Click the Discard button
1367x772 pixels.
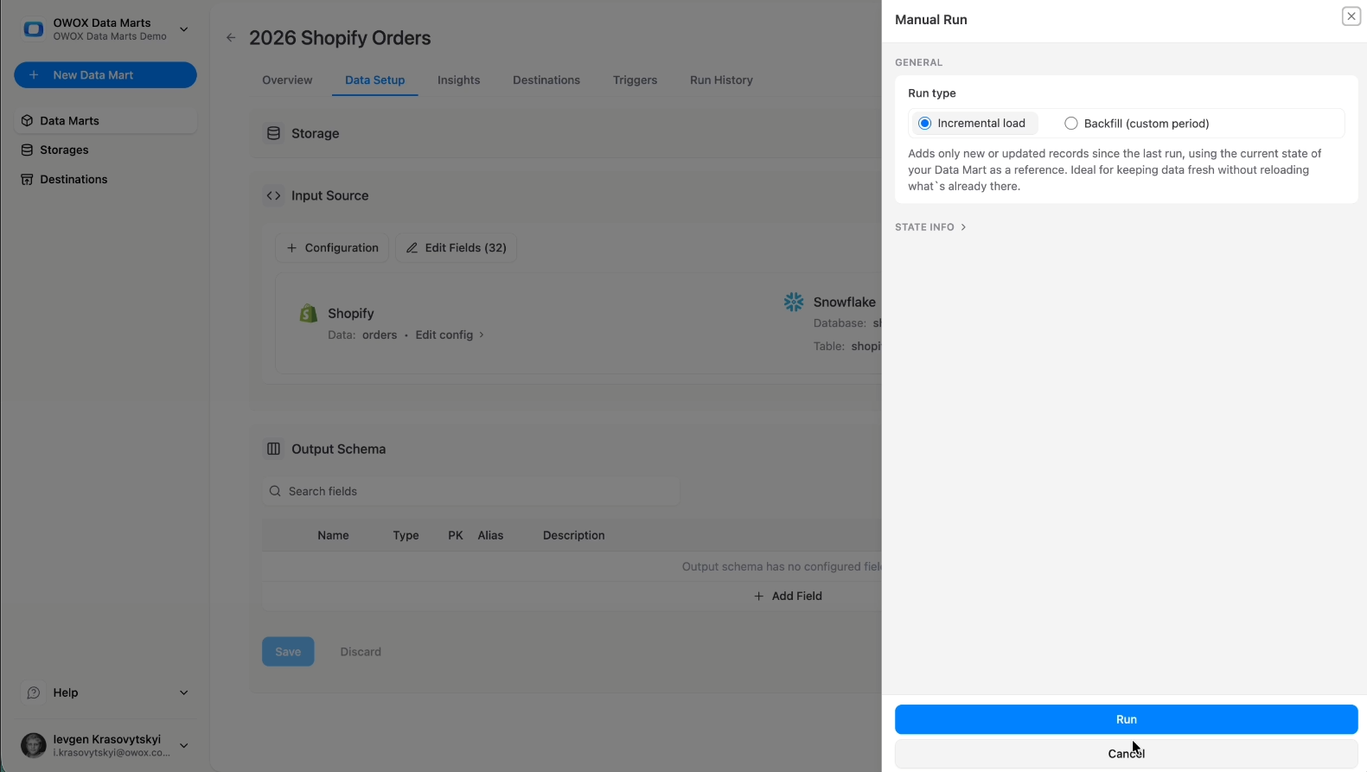click(361, 652)
